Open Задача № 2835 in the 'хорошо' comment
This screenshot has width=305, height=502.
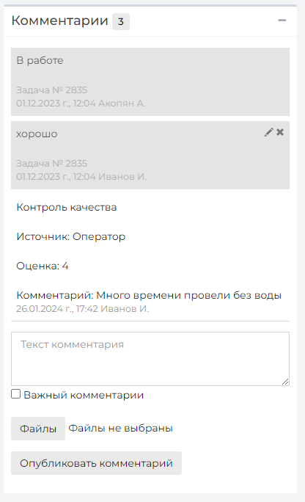coord(52,163)
